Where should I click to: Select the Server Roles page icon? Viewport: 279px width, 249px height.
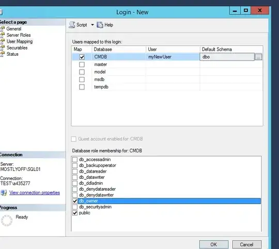[2, 35]
